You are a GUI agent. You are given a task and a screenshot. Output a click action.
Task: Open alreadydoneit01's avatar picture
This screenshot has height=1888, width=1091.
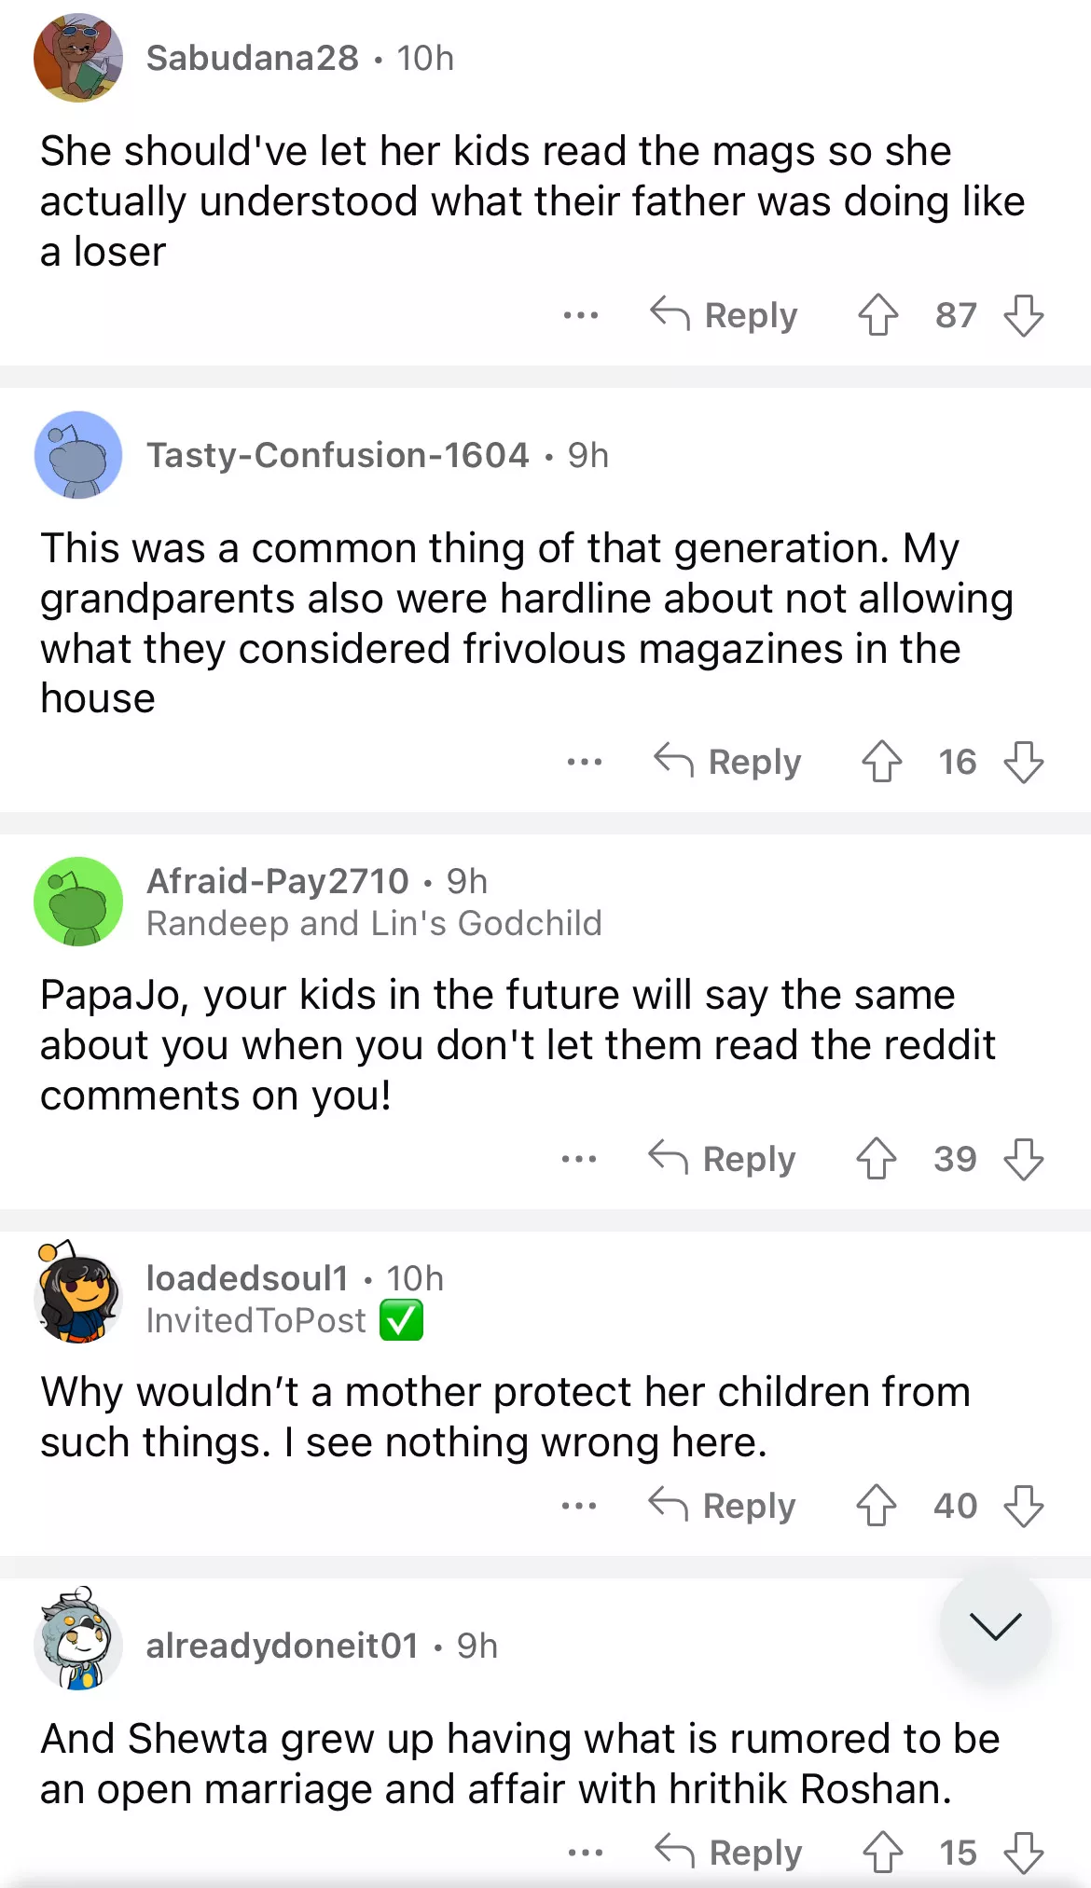tap(78, 1642)
